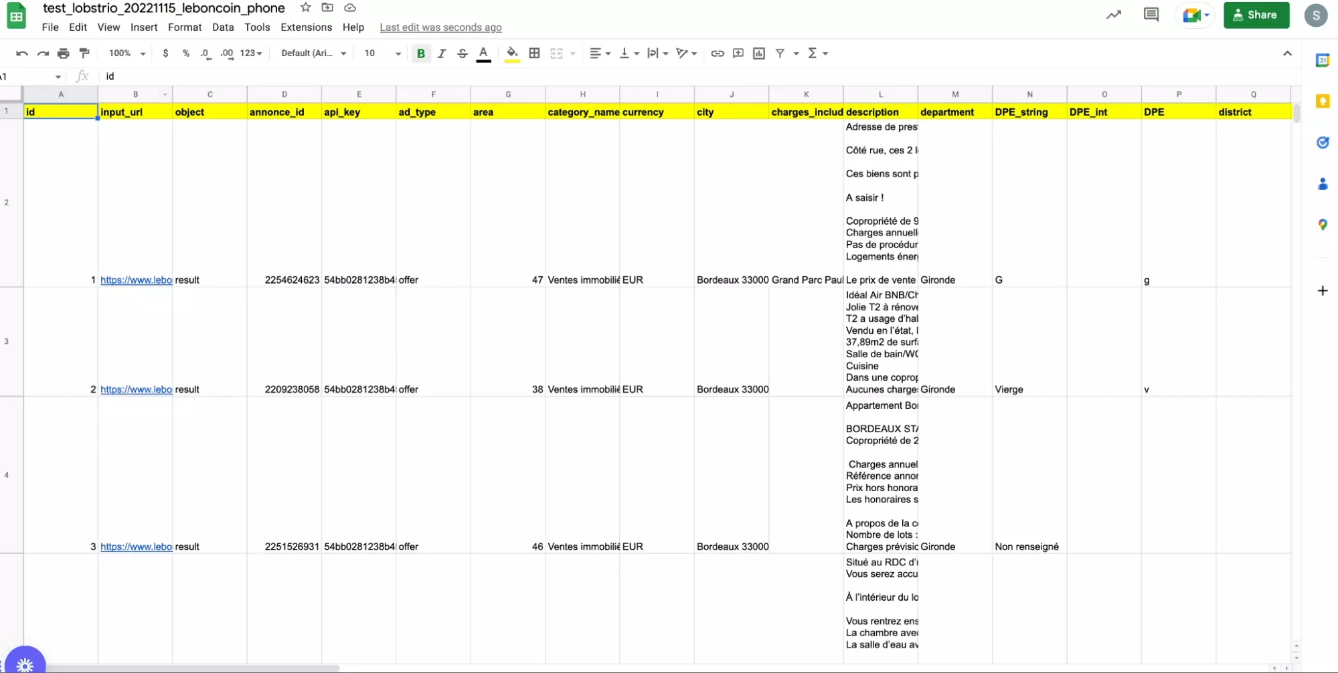The image size is (1338, 673).
Task: Open the Extensions menu
Action: (x=306, y=27)
